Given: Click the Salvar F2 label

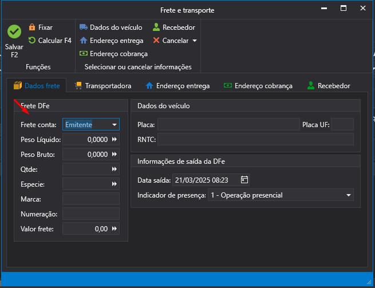Looking at the screenshot, I should 14,51.
